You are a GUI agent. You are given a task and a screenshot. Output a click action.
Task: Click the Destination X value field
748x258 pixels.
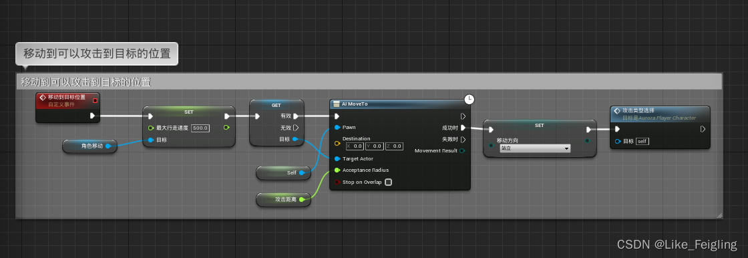(x=355, y=146)
